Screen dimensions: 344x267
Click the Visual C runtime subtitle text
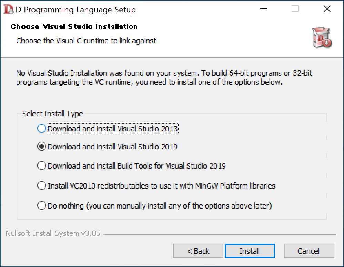(x=86, y=41)
